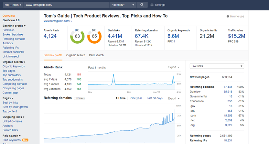This screenshot has height=144, width=269.
Task: Collapse the Paid search sidebar section
Action: coord(12,136)
